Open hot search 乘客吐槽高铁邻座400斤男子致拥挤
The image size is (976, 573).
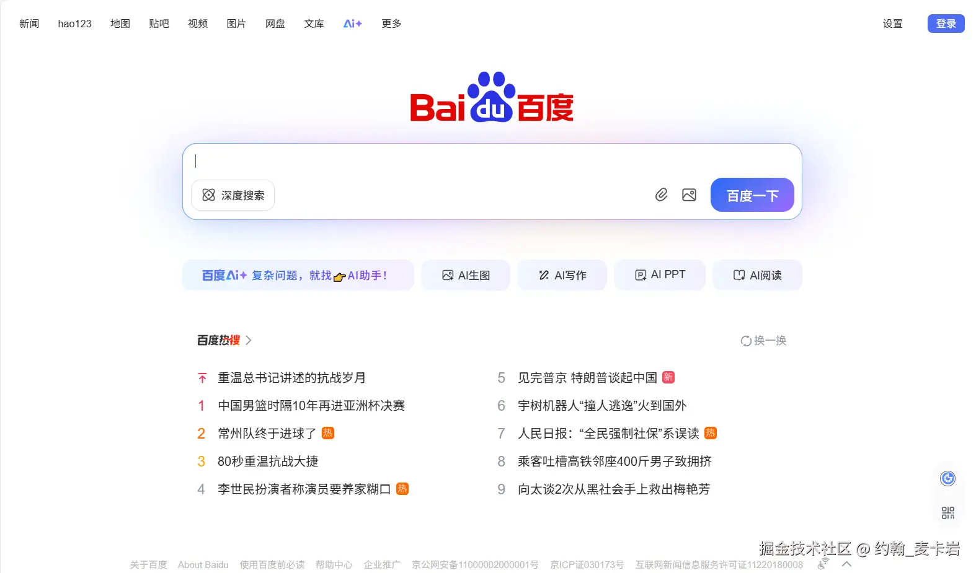[614, 461]
